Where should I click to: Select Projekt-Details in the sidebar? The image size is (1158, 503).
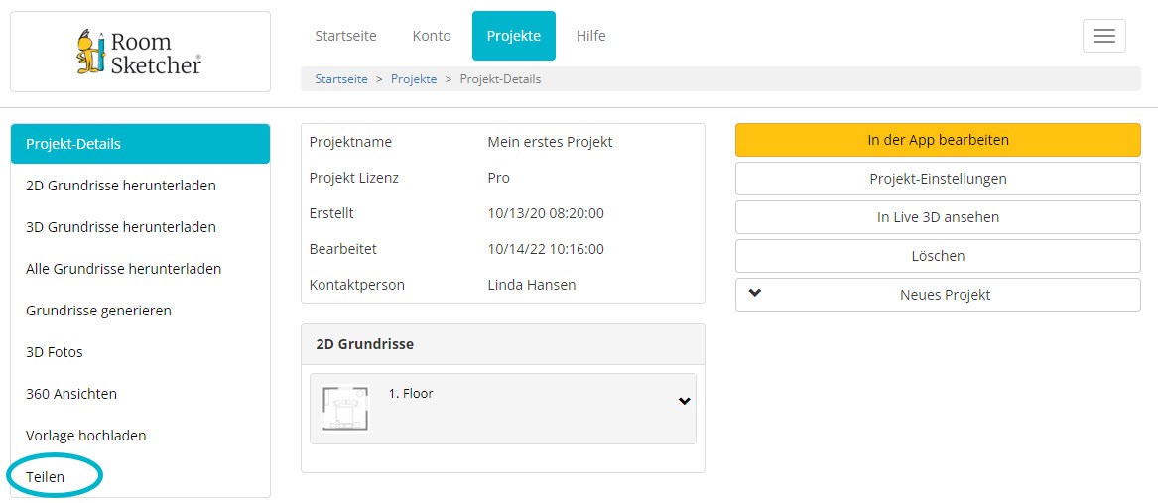click(x=140, y=144)
